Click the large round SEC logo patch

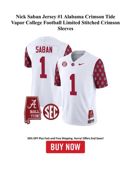point(51,112)
